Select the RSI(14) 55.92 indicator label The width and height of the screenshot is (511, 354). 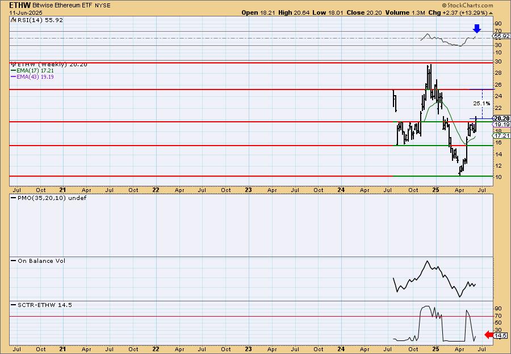(39, 20)
